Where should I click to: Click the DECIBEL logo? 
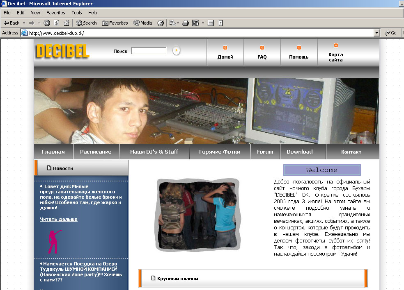62,51
